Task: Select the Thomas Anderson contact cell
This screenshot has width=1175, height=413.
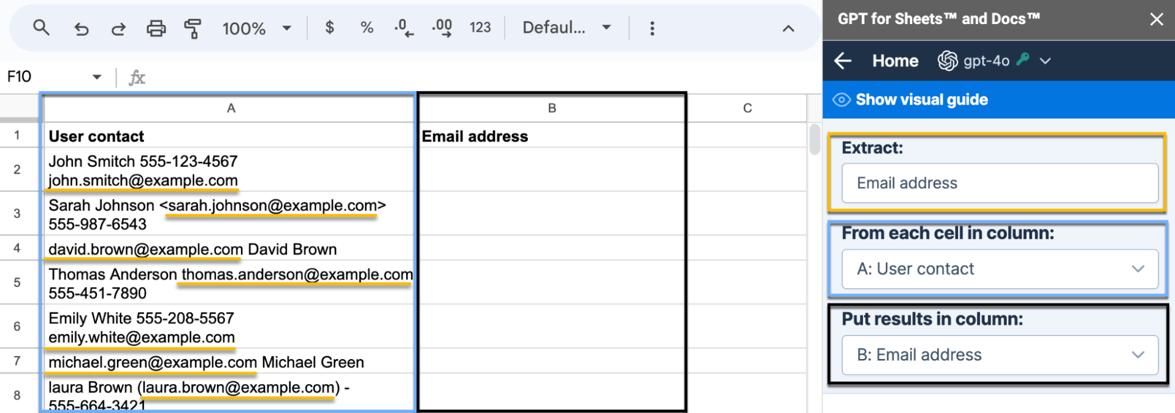Action: [229, 283]
